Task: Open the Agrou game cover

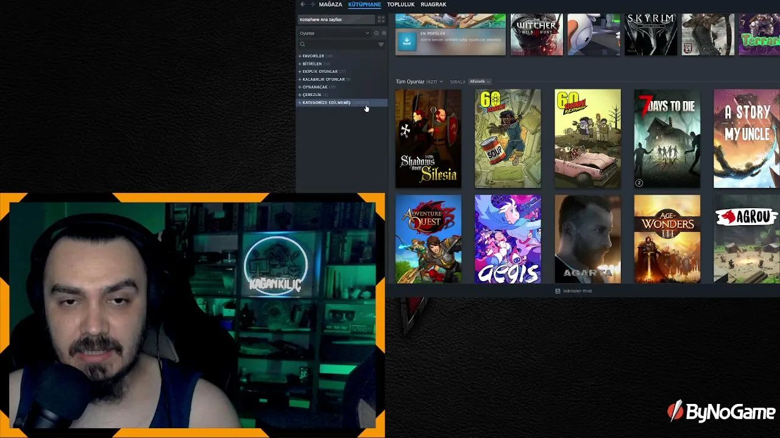Action: pyautogui.click(x=746, y=239)
